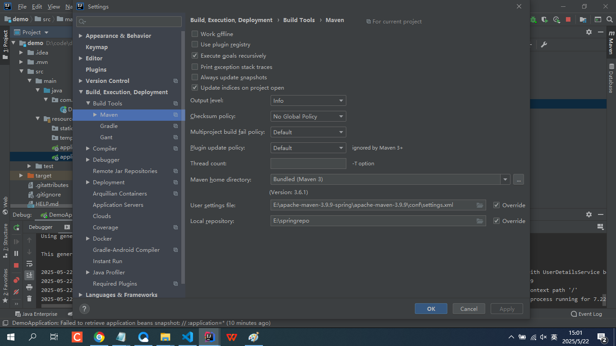Viewport: 616px width, 346px height.
Task: Click the Profiler run icon in toolbar
Action: 556,20
